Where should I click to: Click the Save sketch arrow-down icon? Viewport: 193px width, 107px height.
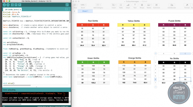[20, 5]
